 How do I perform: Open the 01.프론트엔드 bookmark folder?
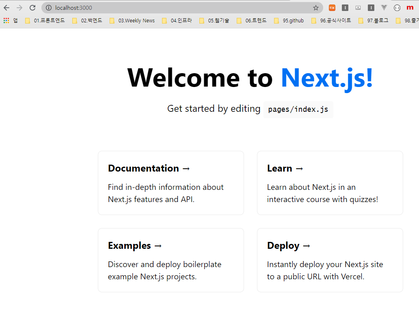[45, 21]
